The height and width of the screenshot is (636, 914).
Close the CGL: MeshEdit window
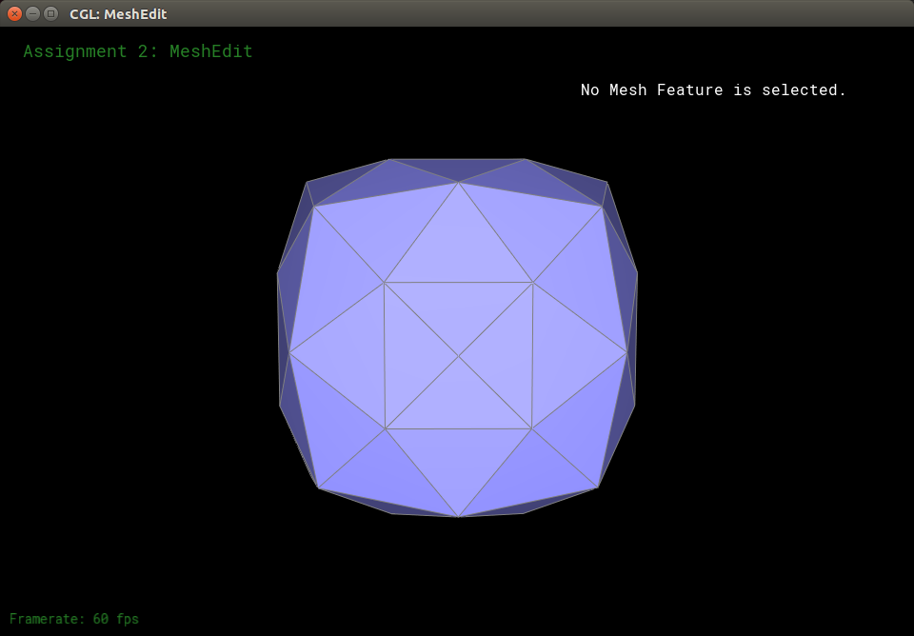click(14, 13)
